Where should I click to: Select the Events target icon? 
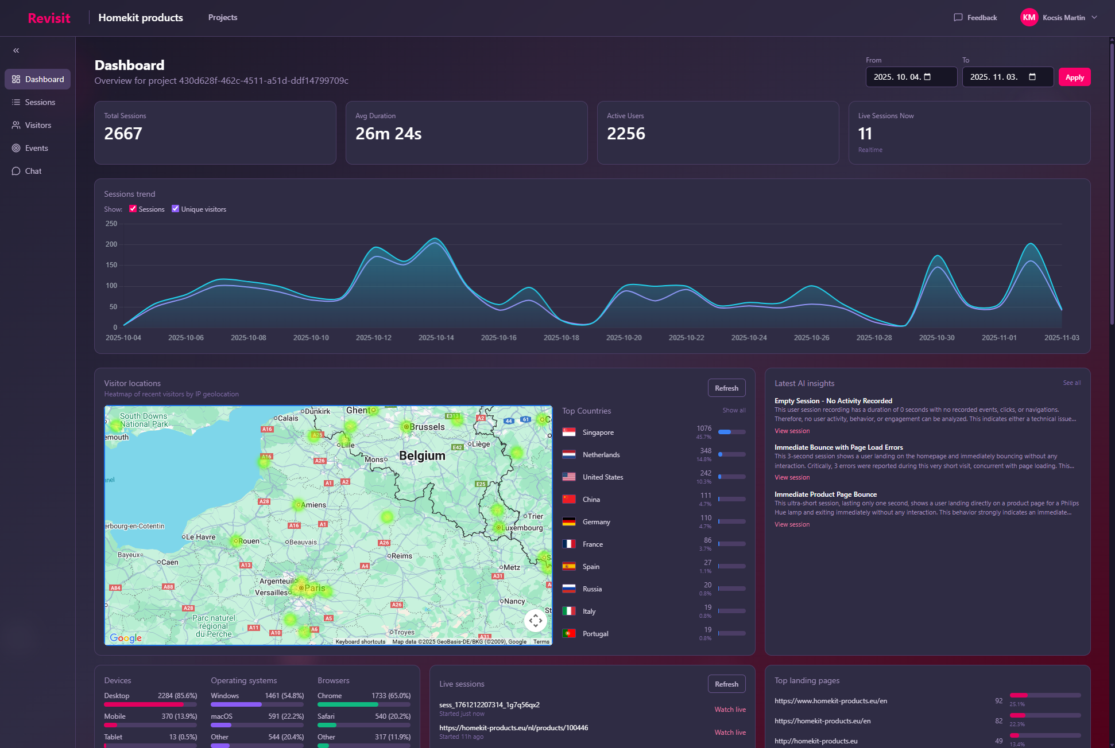(16, 148)
